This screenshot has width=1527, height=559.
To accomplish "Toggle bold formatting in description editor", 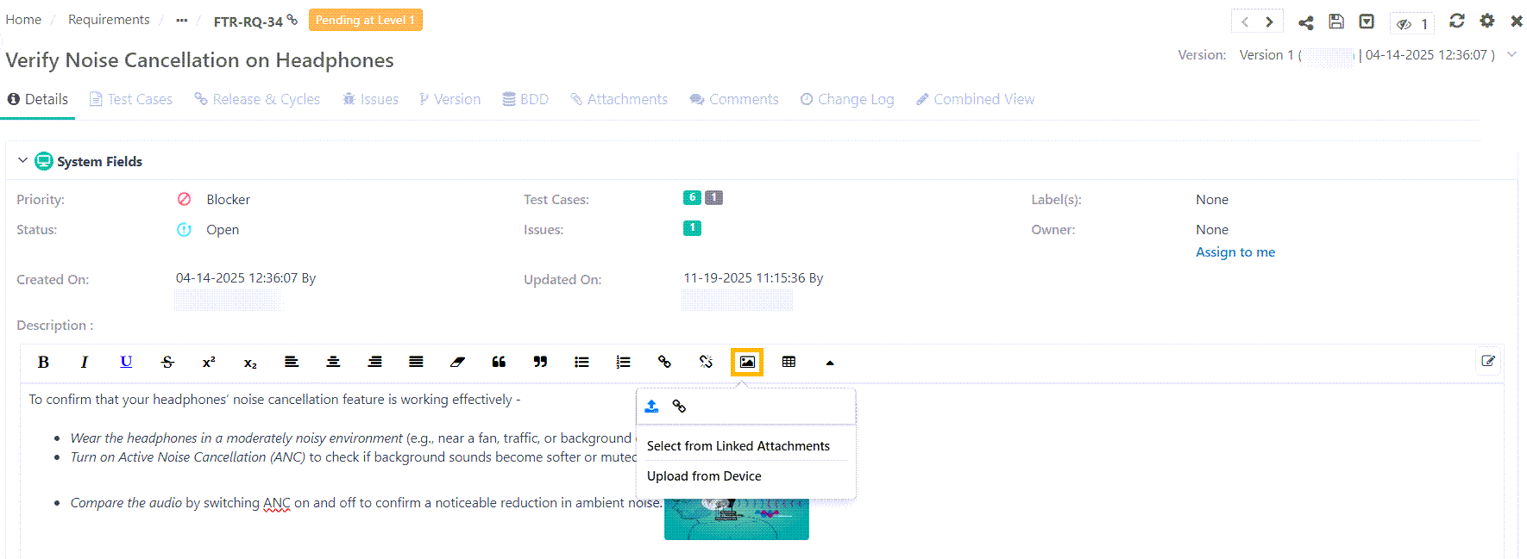I will coord(43,362).
